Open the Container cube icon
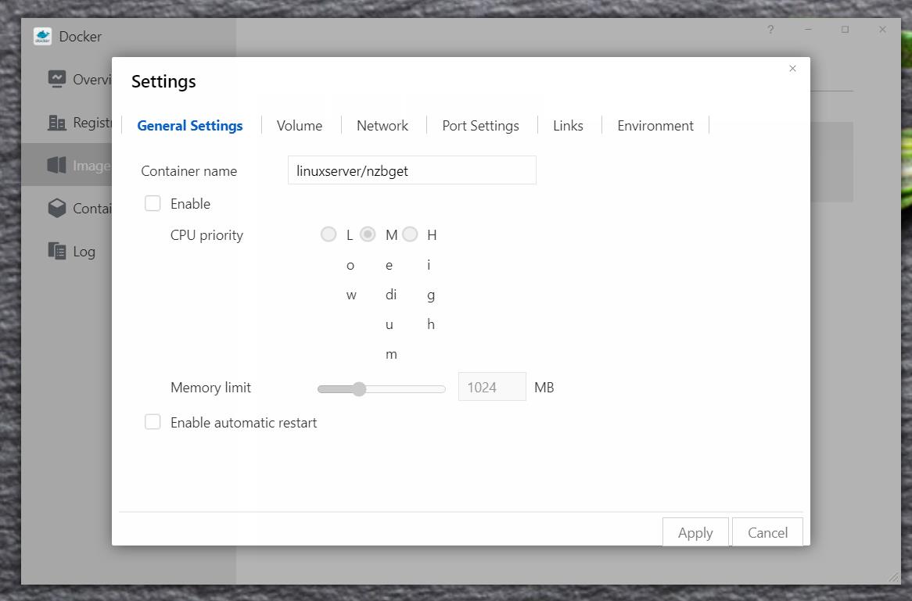The height and width of the screenshot is (601, 912). coord(56,208)
